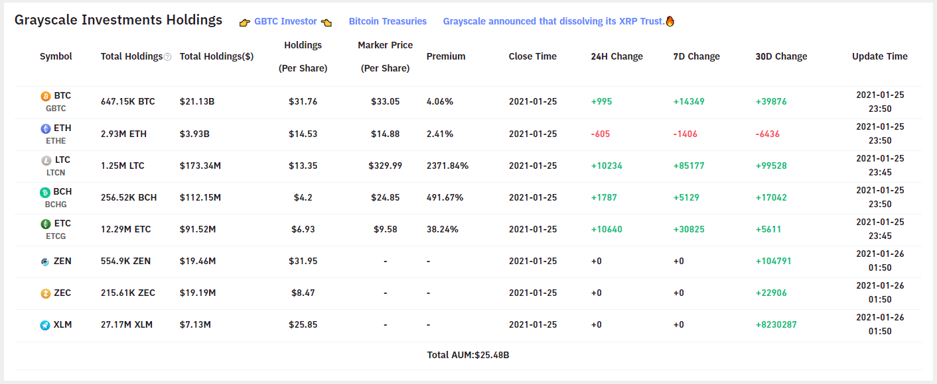
Task: Click the 2371.84% premium value
Action: tap(448, 166)
